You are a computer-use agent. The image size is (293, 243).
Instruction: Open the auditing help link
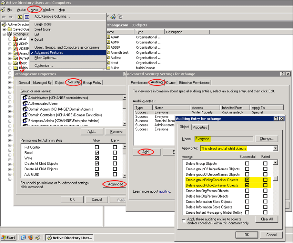tap(164, 191)
